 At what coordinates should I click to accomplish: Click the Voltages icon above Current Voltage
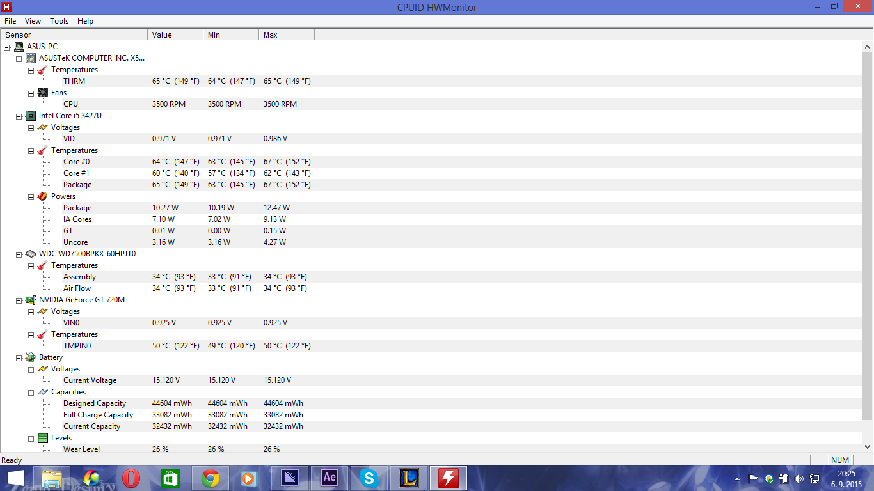pyautogui.click(x=43, y=369)
